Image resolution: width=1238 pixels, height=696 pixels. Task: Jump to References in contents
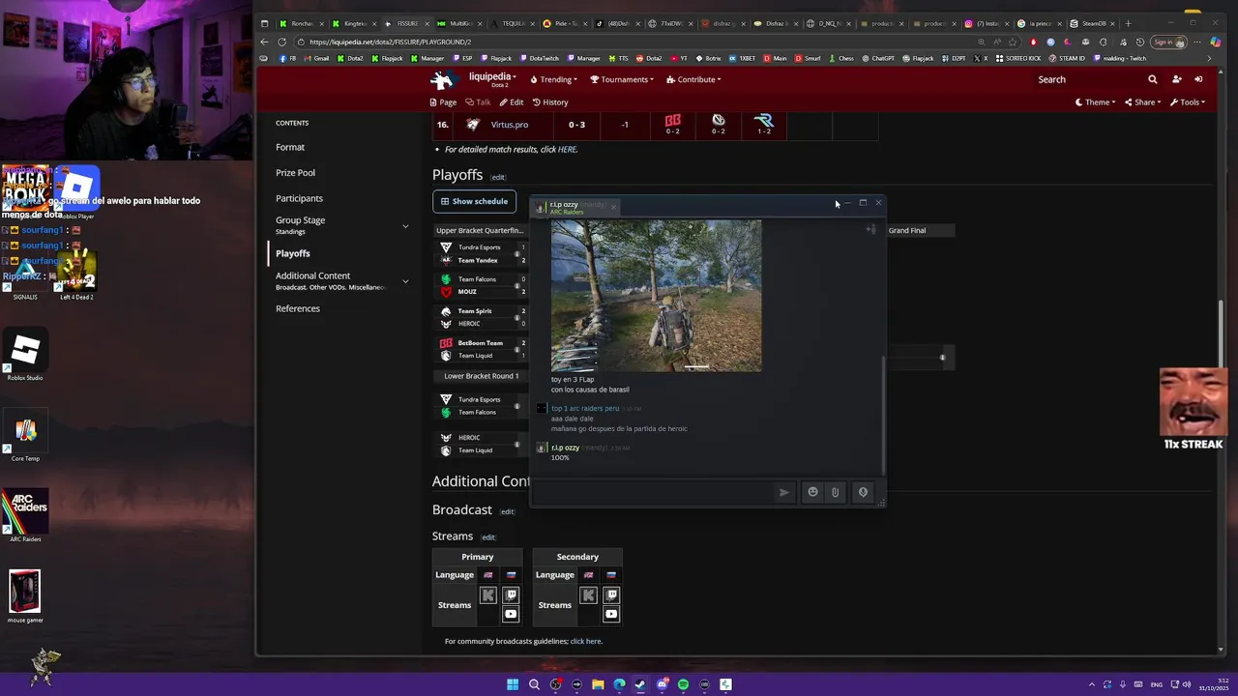pyautogui.click(x=298, y=308)
